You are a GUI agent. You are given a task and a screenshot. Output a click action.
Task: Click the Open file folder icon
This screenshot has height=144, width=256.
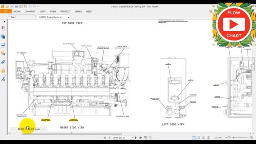coord(7,7)
